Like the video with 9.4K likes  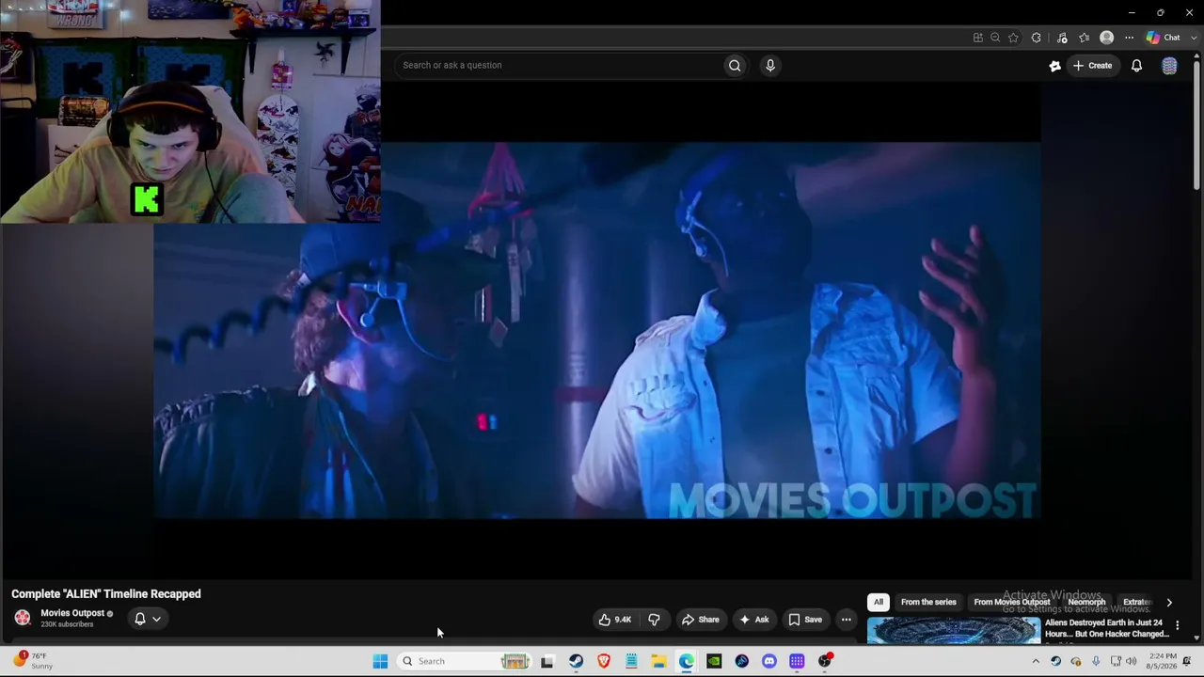coord(614,620)
